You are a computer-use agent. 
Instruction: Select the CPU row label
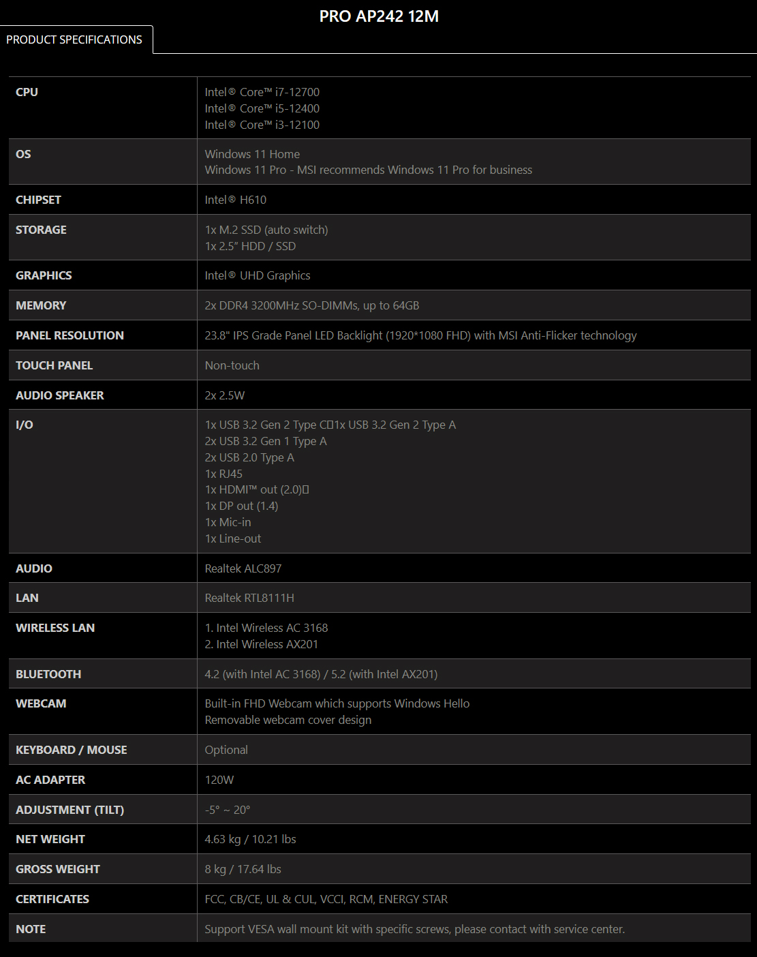[27, 92]
